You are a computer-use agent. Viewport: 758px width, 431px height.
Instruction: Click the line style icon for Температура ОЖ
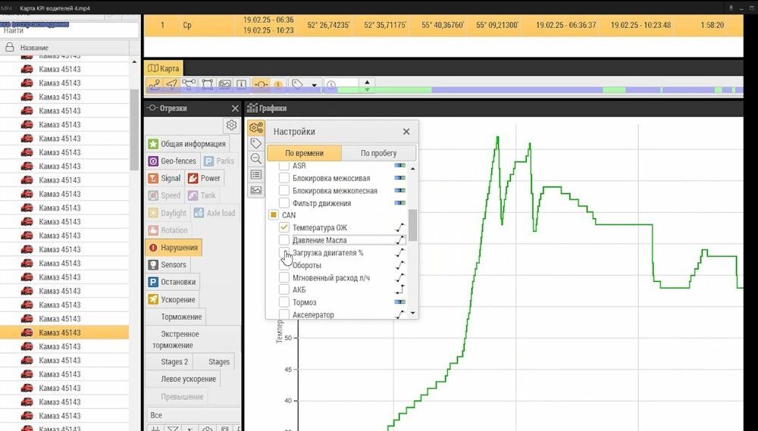pos(399,227)
